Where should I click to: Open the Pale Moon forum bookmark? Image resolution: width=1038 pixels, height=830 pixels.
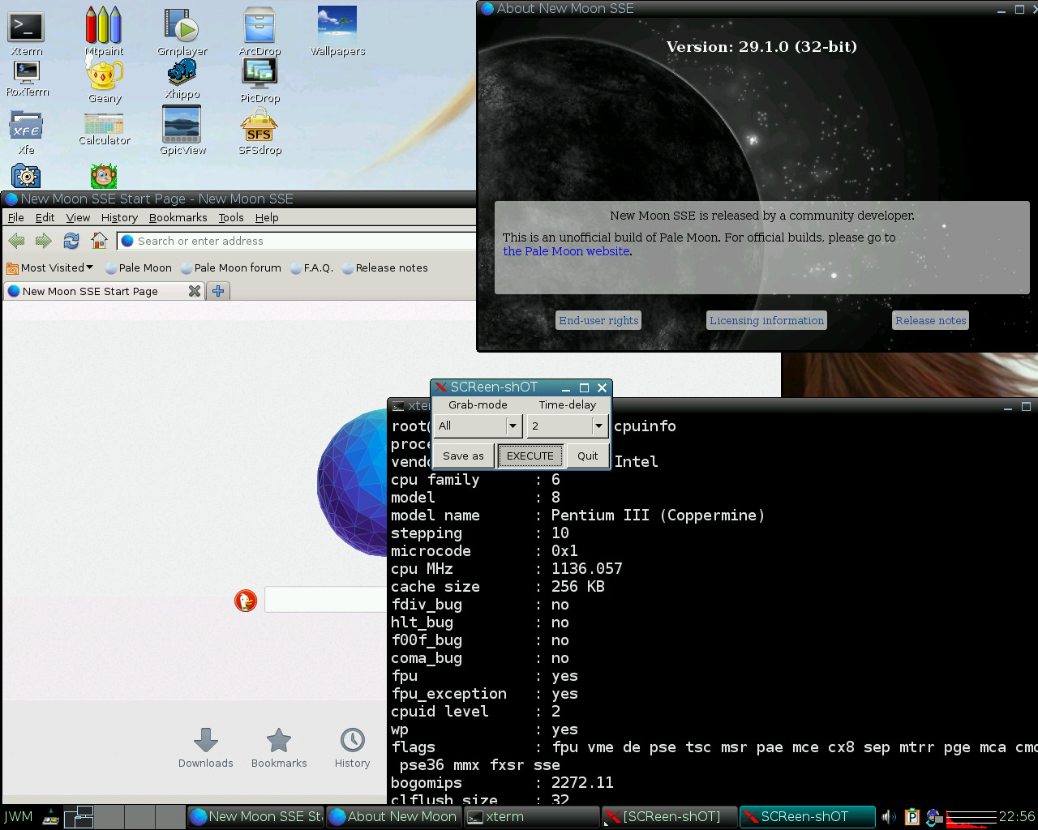coord(230,267)
